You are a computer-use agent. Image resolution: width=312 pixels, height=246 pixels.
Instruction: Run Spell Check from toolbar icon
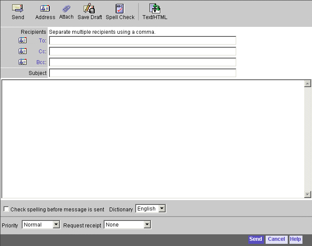click(120, 9)
